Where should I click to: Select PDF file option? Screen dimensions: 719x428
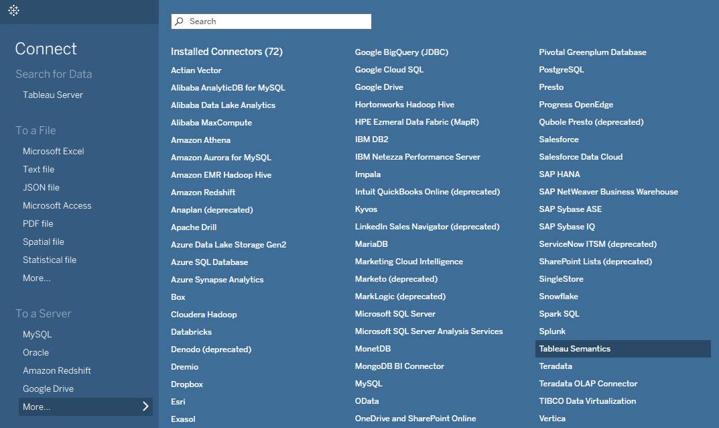(x=38, y=223)
